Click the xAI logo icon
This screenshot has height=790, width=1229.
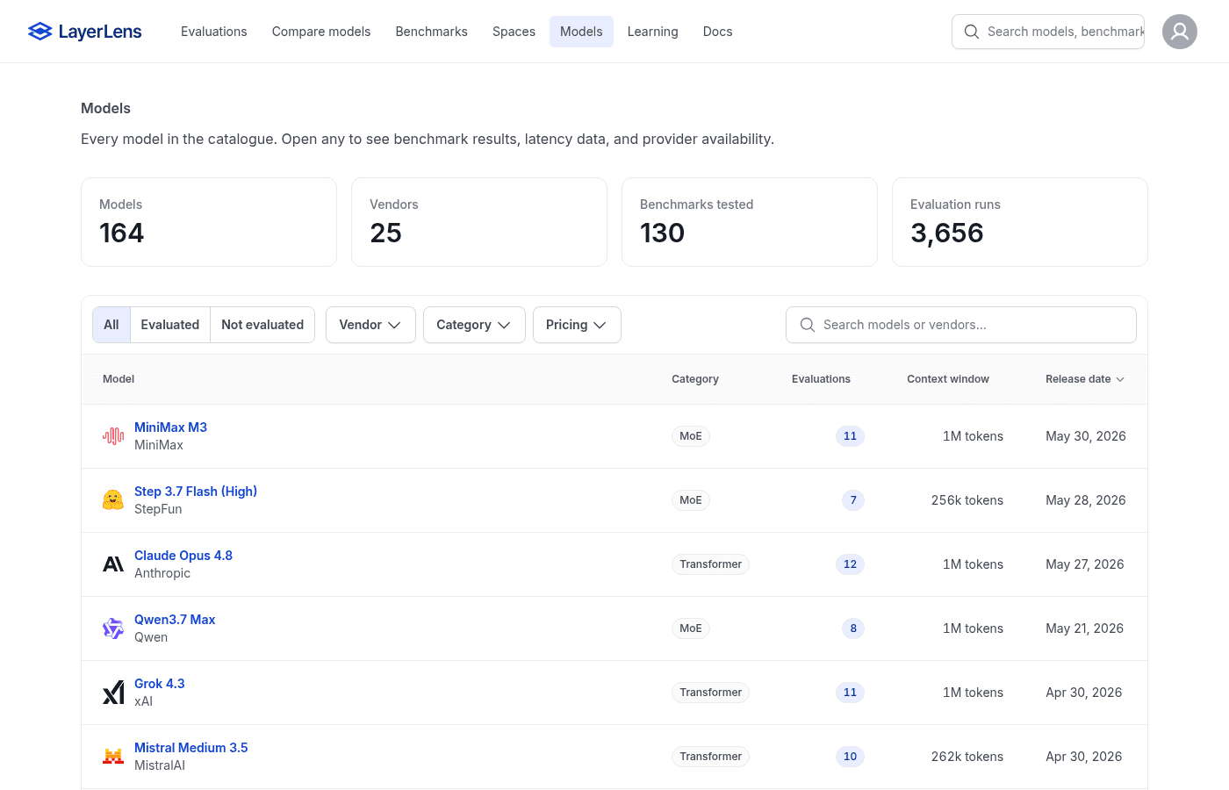click(113, 693)
